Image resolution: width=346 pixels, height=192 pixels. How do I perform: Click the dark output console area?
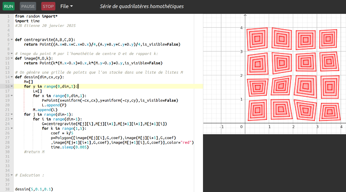[274, 163]
